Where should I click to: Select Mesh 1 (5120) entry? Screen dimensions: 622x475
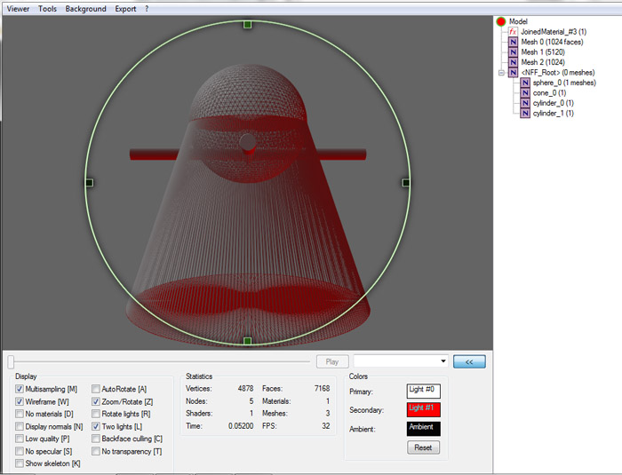point(543,52)
